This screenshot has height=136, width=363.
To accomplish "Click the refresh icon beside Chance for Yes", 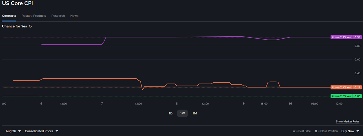I will click(x=30, y=26).
